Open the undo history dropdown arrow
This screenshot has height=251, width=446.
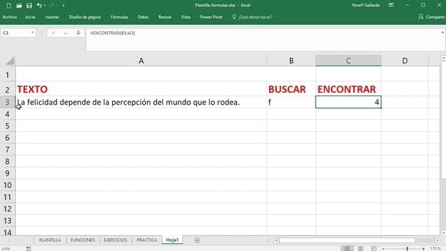(45, 6)
